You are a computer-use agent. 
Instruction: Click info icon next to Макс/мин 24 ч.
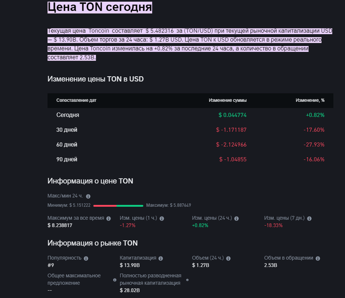point(88,196)
